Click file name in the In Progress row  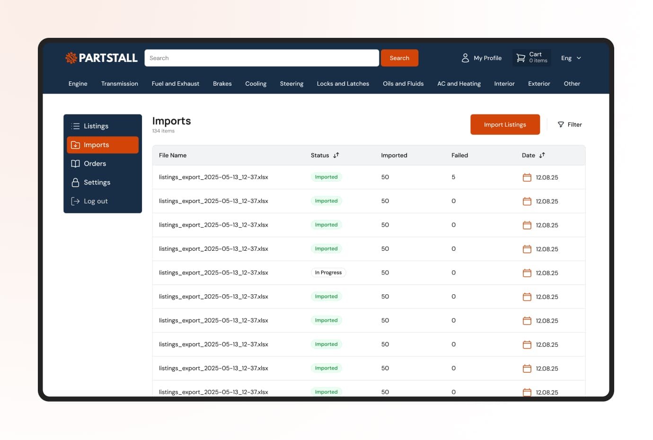coord(213,273)
